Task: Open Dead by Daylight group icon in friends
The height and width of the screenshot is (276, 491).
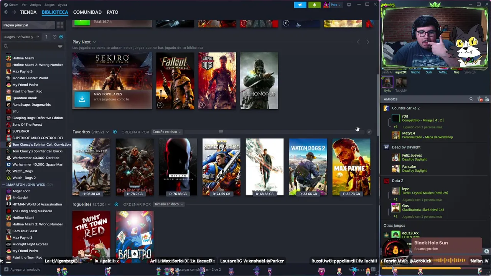Action: click(386, 147)
